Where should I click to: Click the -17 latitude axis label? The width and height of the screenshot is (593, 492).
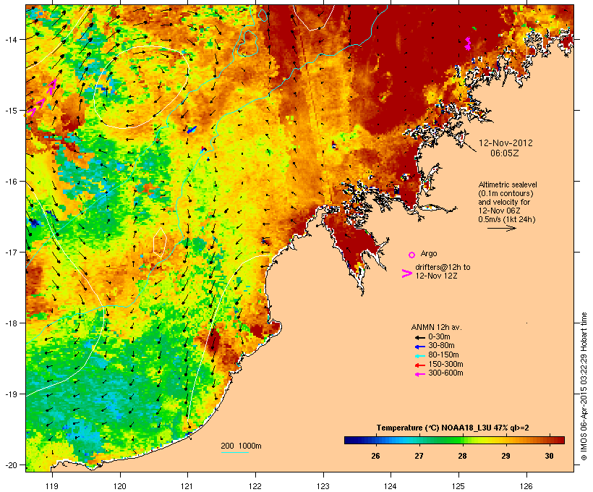[10, 252]
